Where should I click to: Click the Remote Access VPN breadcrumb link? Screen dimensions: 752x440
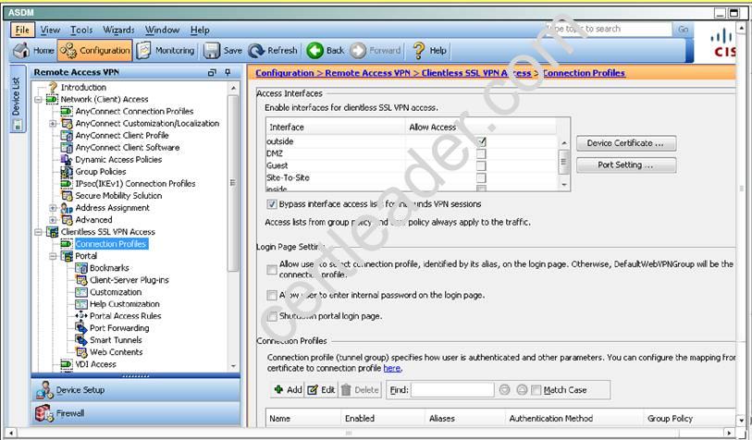(x=367, y=73)
